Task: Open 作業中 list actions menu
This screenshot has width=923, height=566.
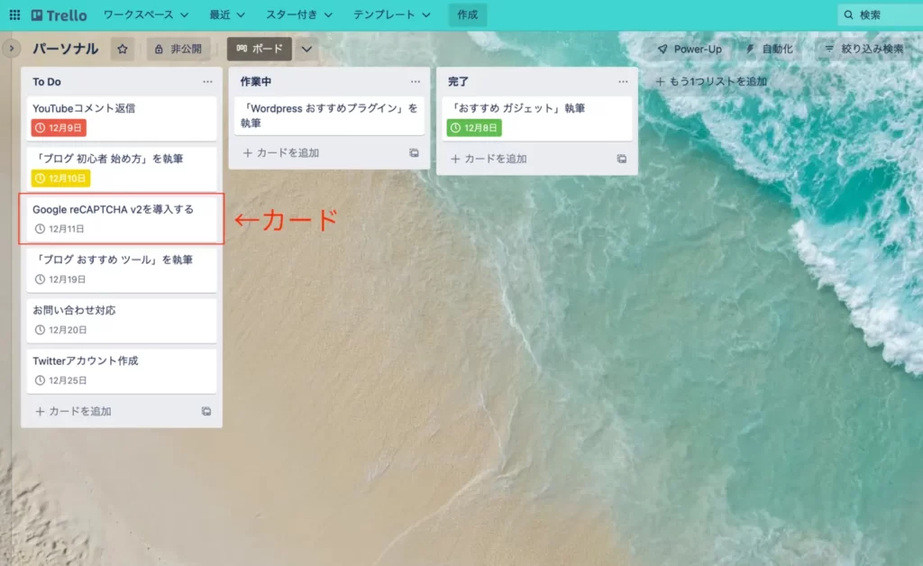Action: tap(416, 82)
